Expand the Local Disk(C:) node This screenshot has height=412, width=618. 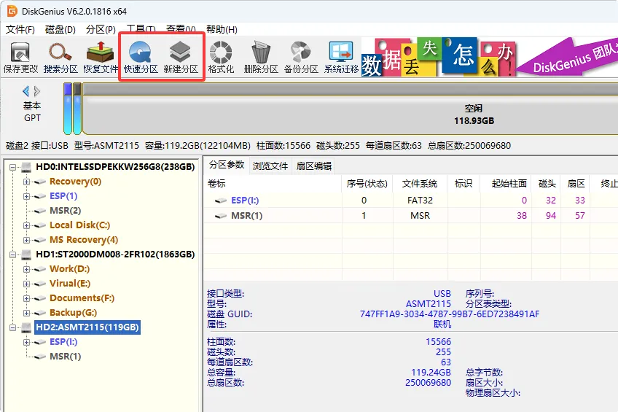(26, 225)
